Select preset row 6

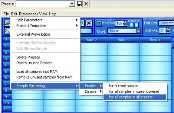click(7, 78)
